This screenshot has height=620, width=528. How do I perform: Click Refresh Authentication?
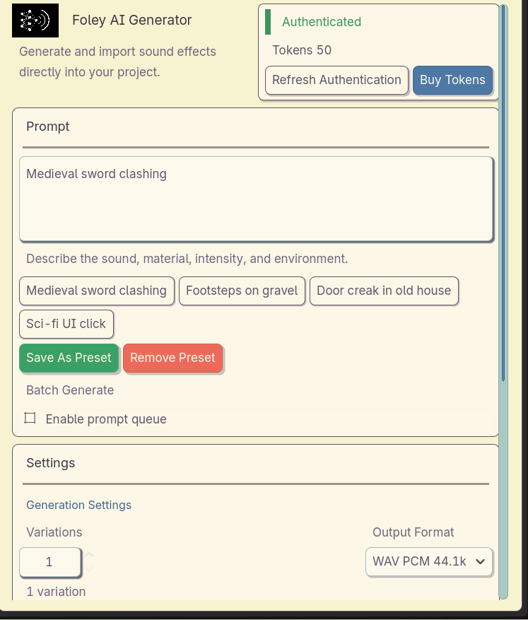coord(336,80)
